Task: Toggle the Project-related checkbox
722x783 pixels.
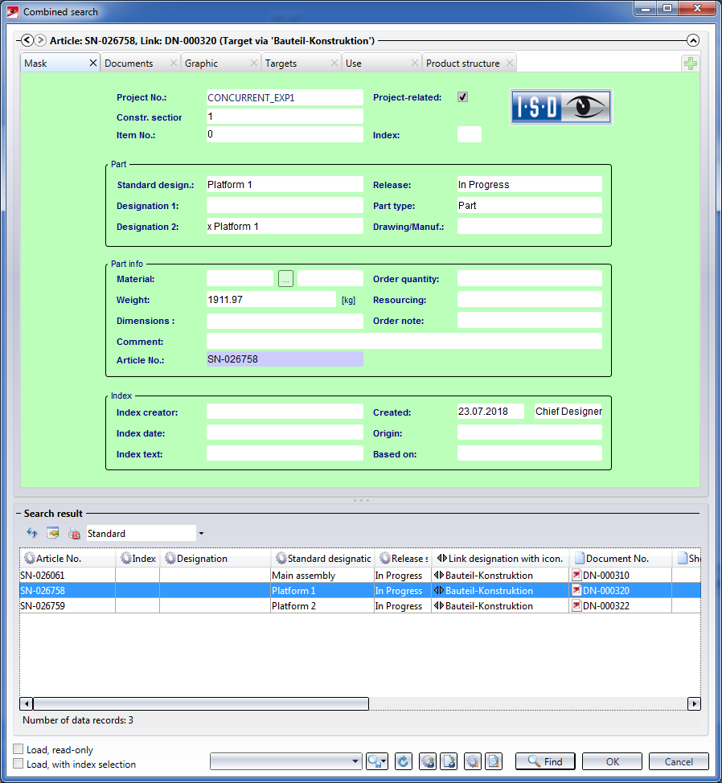Action: (x=462, y=97)
